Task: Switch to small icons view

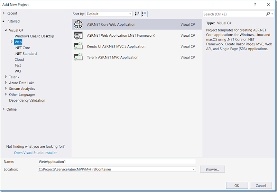Action: click(137, 14)
